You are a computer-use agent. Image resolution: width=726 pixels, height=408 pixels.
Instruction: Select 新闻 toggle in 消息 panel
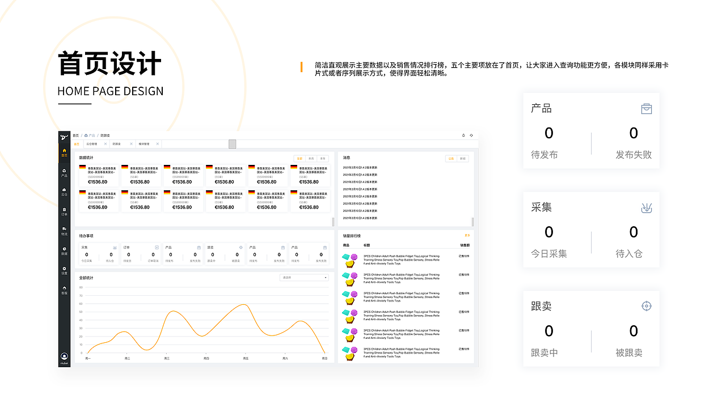click(x=463, y=159)
